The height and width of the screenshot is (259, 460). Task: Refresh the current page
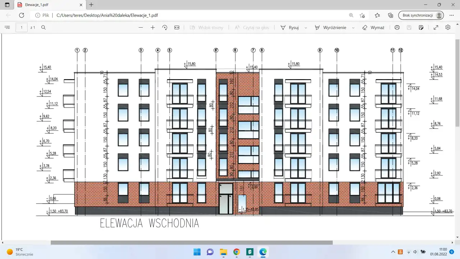click(22, 15)
